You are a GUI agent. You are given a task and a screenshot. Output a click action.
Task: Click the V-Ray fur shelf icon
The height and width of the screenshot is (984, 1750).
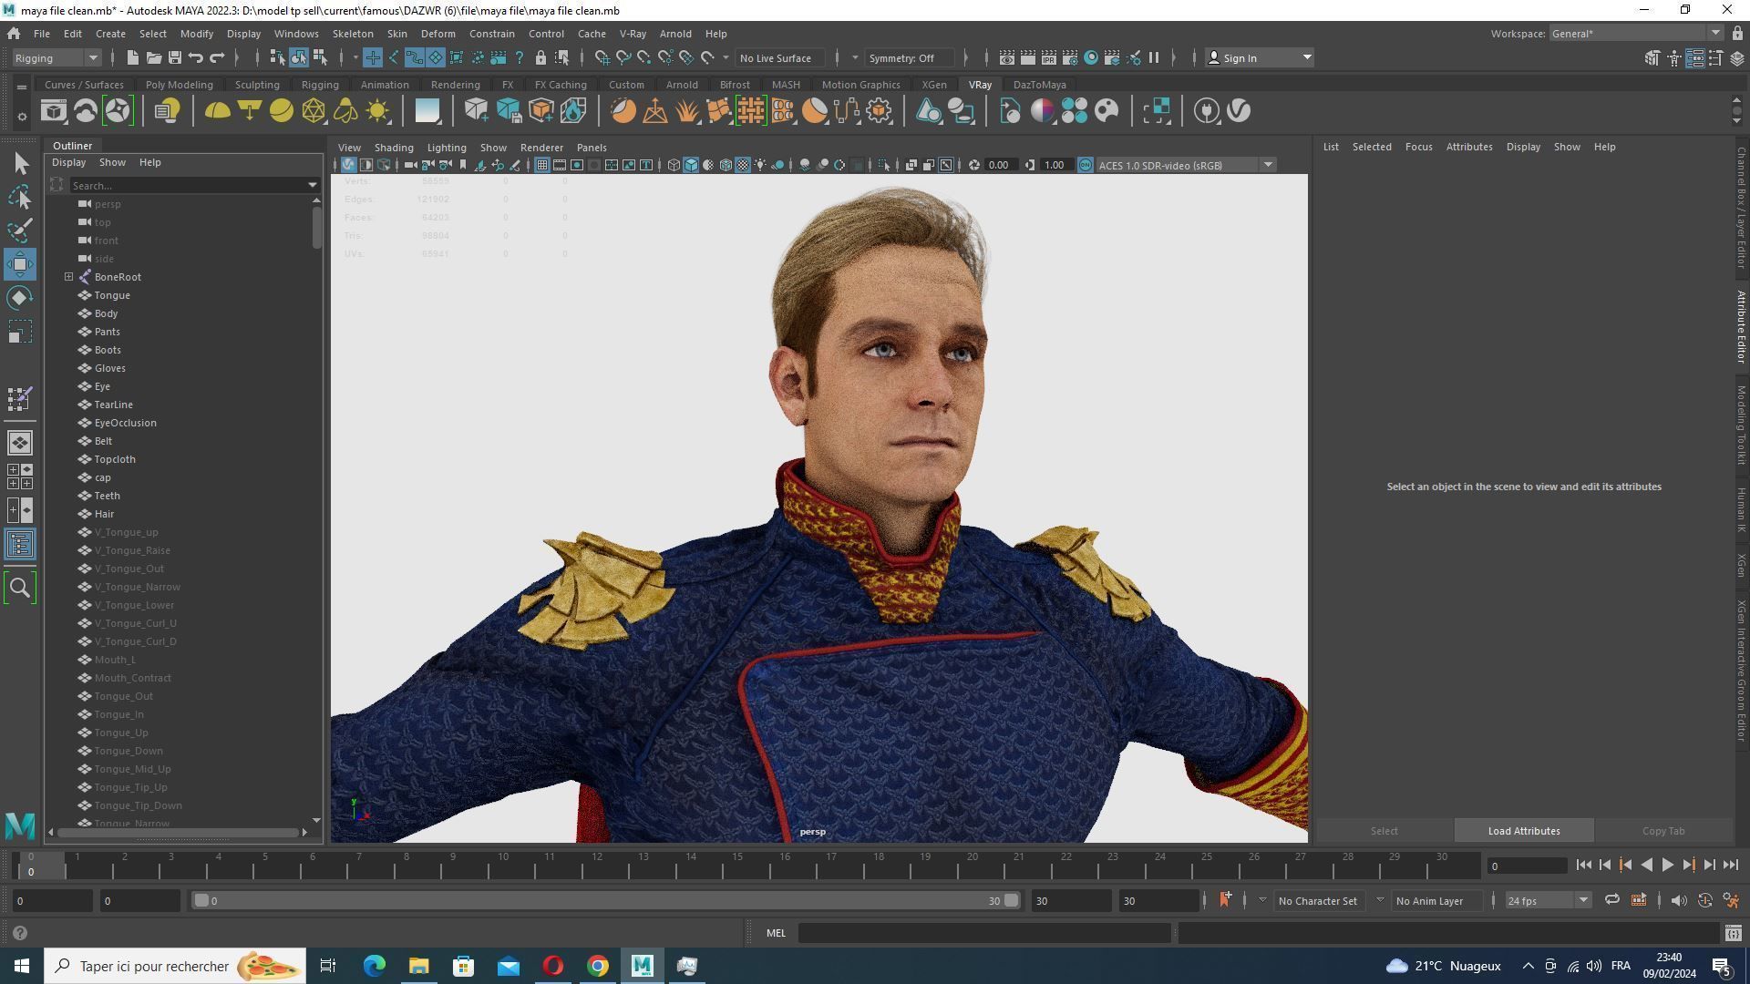click(x=686, y=111)
